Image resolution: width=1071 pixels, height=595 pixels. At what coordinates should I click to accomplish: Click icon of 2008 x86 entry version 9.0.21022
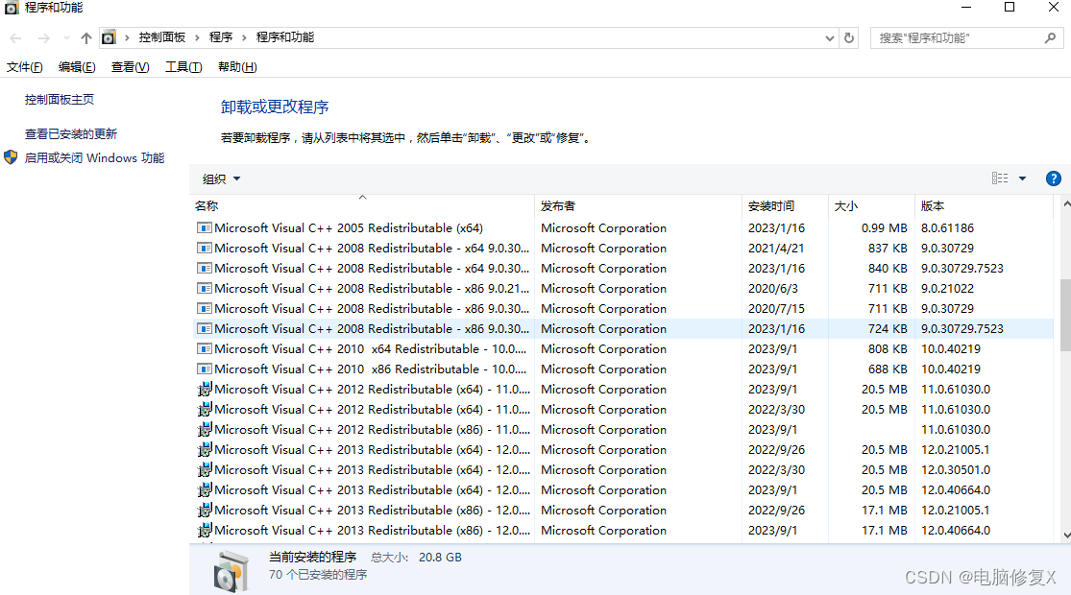pos(205,288)
